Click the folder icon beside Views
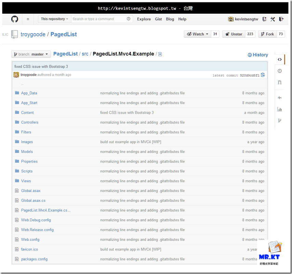 coord(17,181)
